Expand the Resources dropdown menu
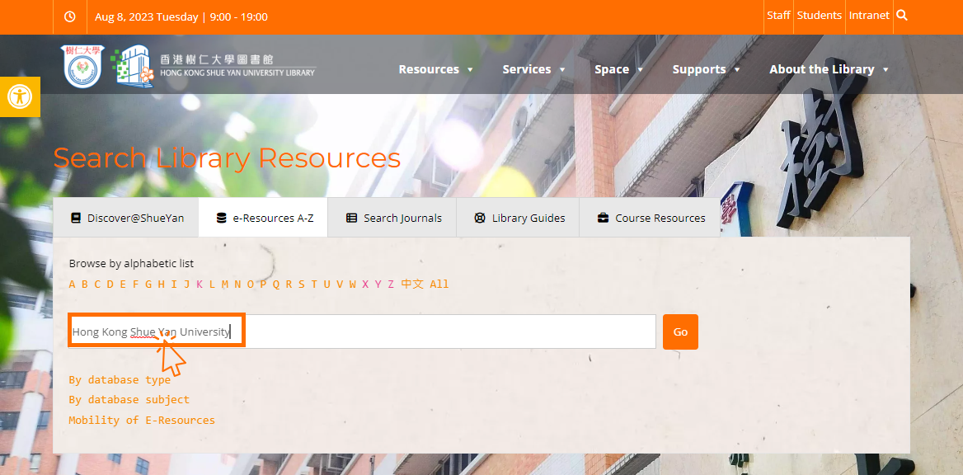Screen dimensions: 963x475 pos(435,69)
